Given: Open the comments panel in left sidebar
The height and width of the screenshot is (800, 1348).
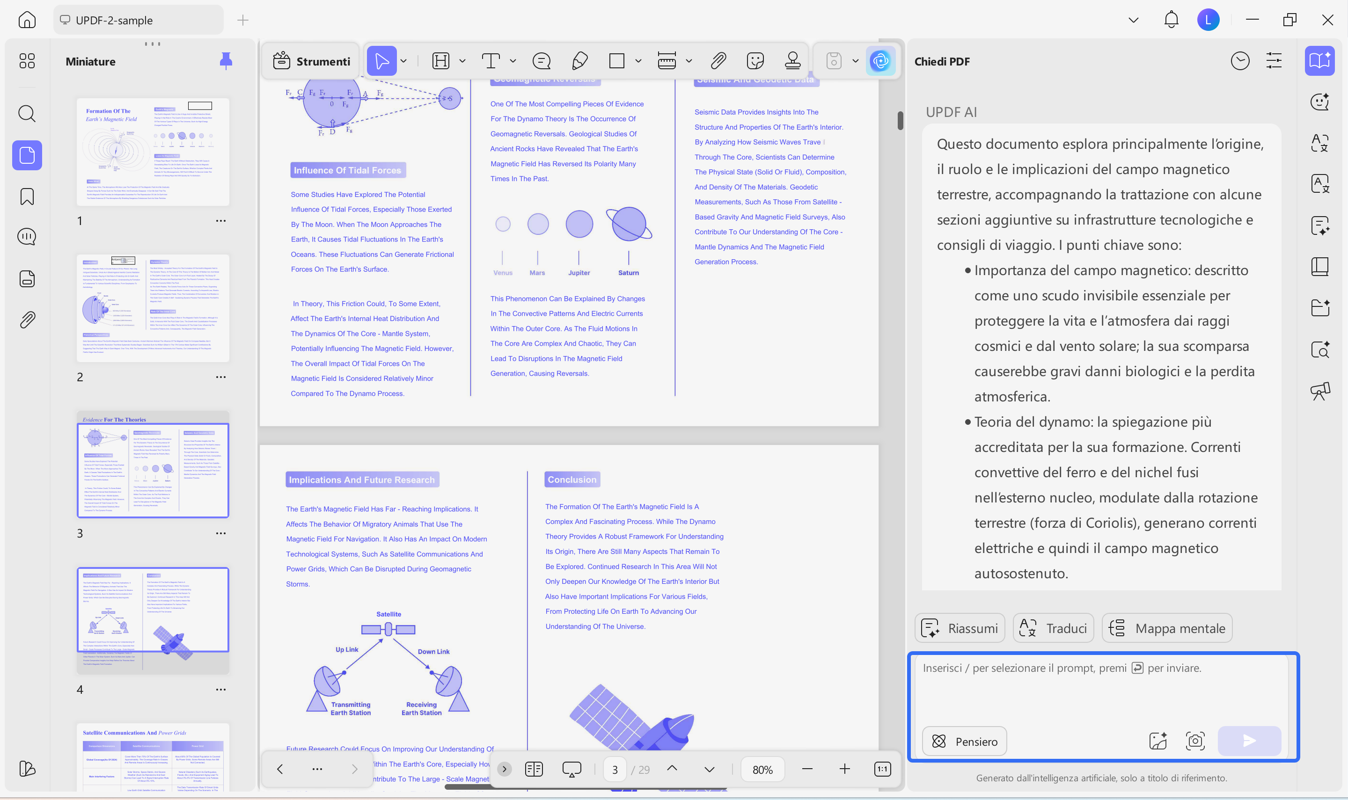Looking at the screenshot, I should [x=27, y=237].
